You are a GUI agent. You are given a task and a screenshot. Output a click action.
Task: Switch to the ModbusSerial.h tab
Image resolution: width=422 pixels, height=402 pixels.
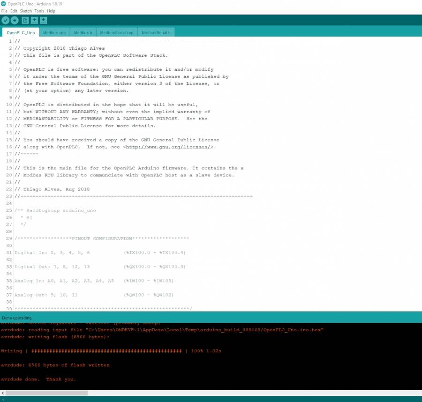click(x=156, y=33)
